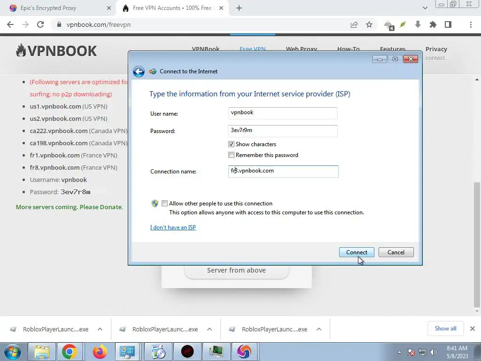Open the Extensions puzzle icon
Screen dimensions: 481x361
point(433,24)
